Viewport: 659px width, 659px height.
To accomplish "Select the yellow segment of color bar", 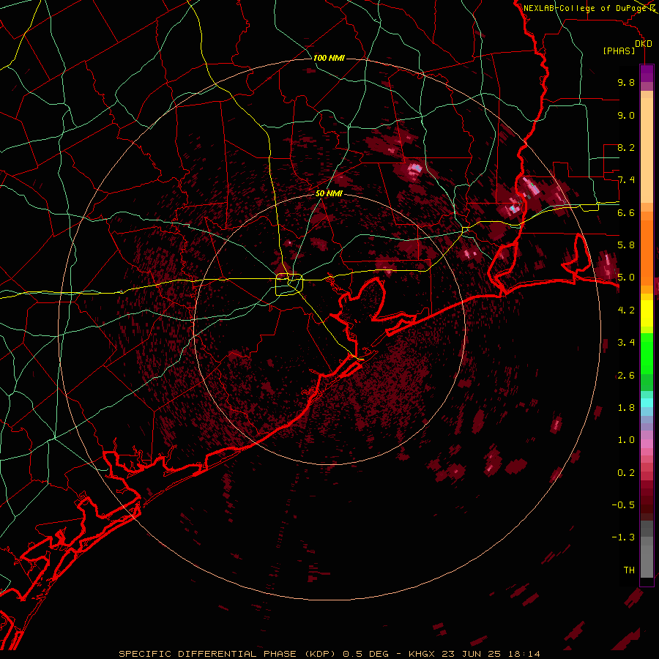I will pos(647,313).
